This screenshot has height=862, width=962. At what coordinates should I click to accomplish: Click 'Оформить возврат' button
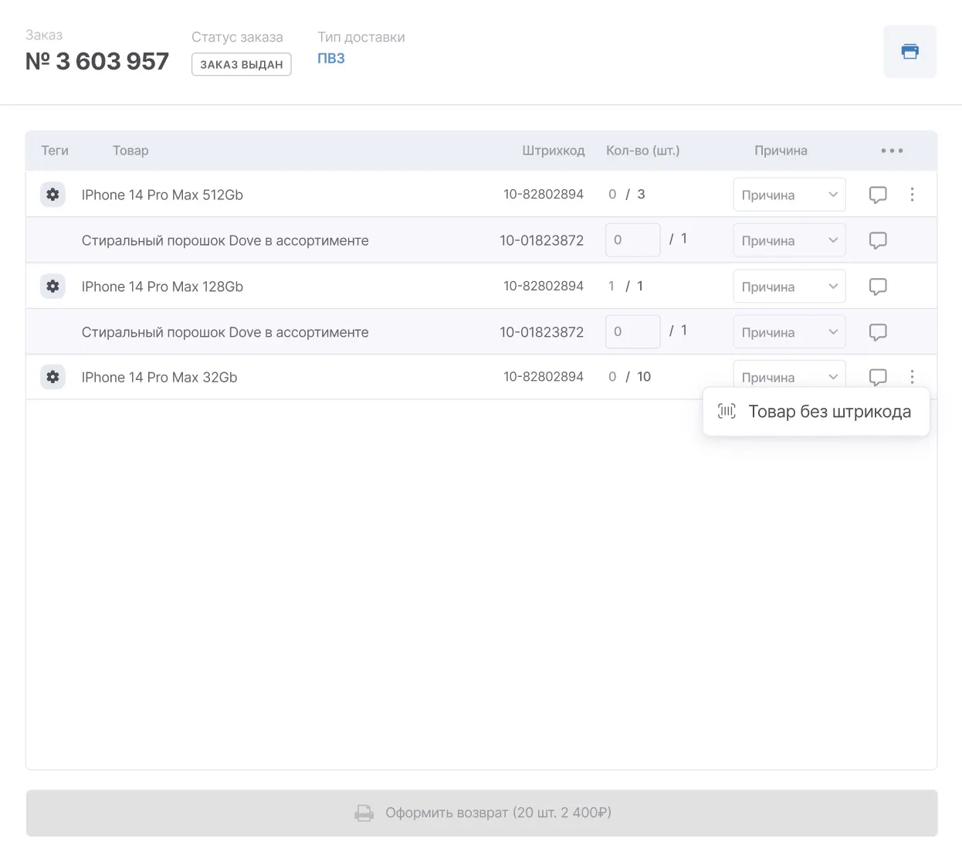pyautogui.click(x=482, y=813)
